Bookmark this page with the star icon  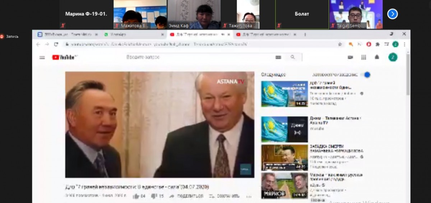(x=340, y=44)
